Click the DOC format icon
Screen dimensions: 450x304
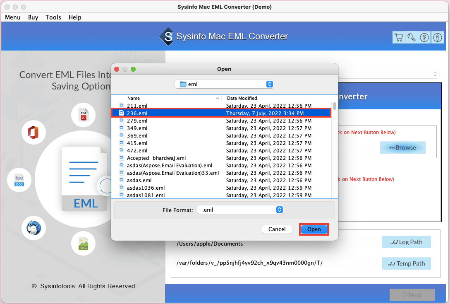coord(19,180)
